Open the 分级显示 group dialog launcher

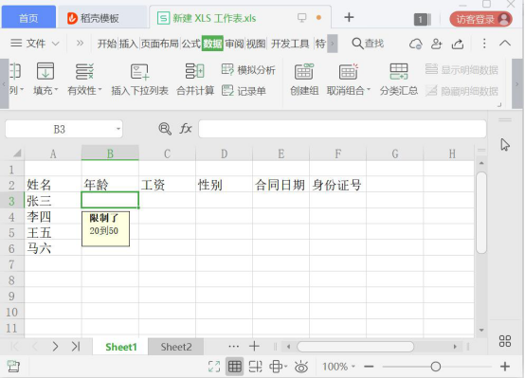499,105
